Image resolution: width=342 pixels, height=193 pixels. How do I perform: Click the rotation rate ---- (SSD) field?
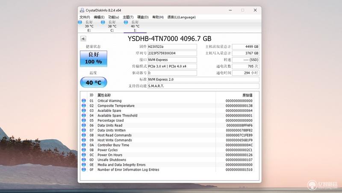(245, 60)
